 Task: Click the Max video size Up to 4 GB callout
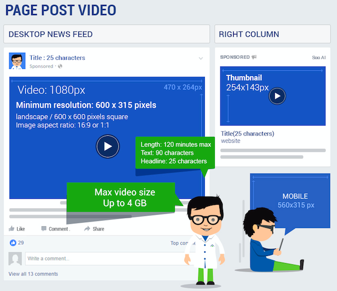coord(121,197)
